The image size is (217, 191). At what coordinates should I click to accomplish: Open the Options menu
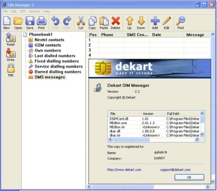34,11
